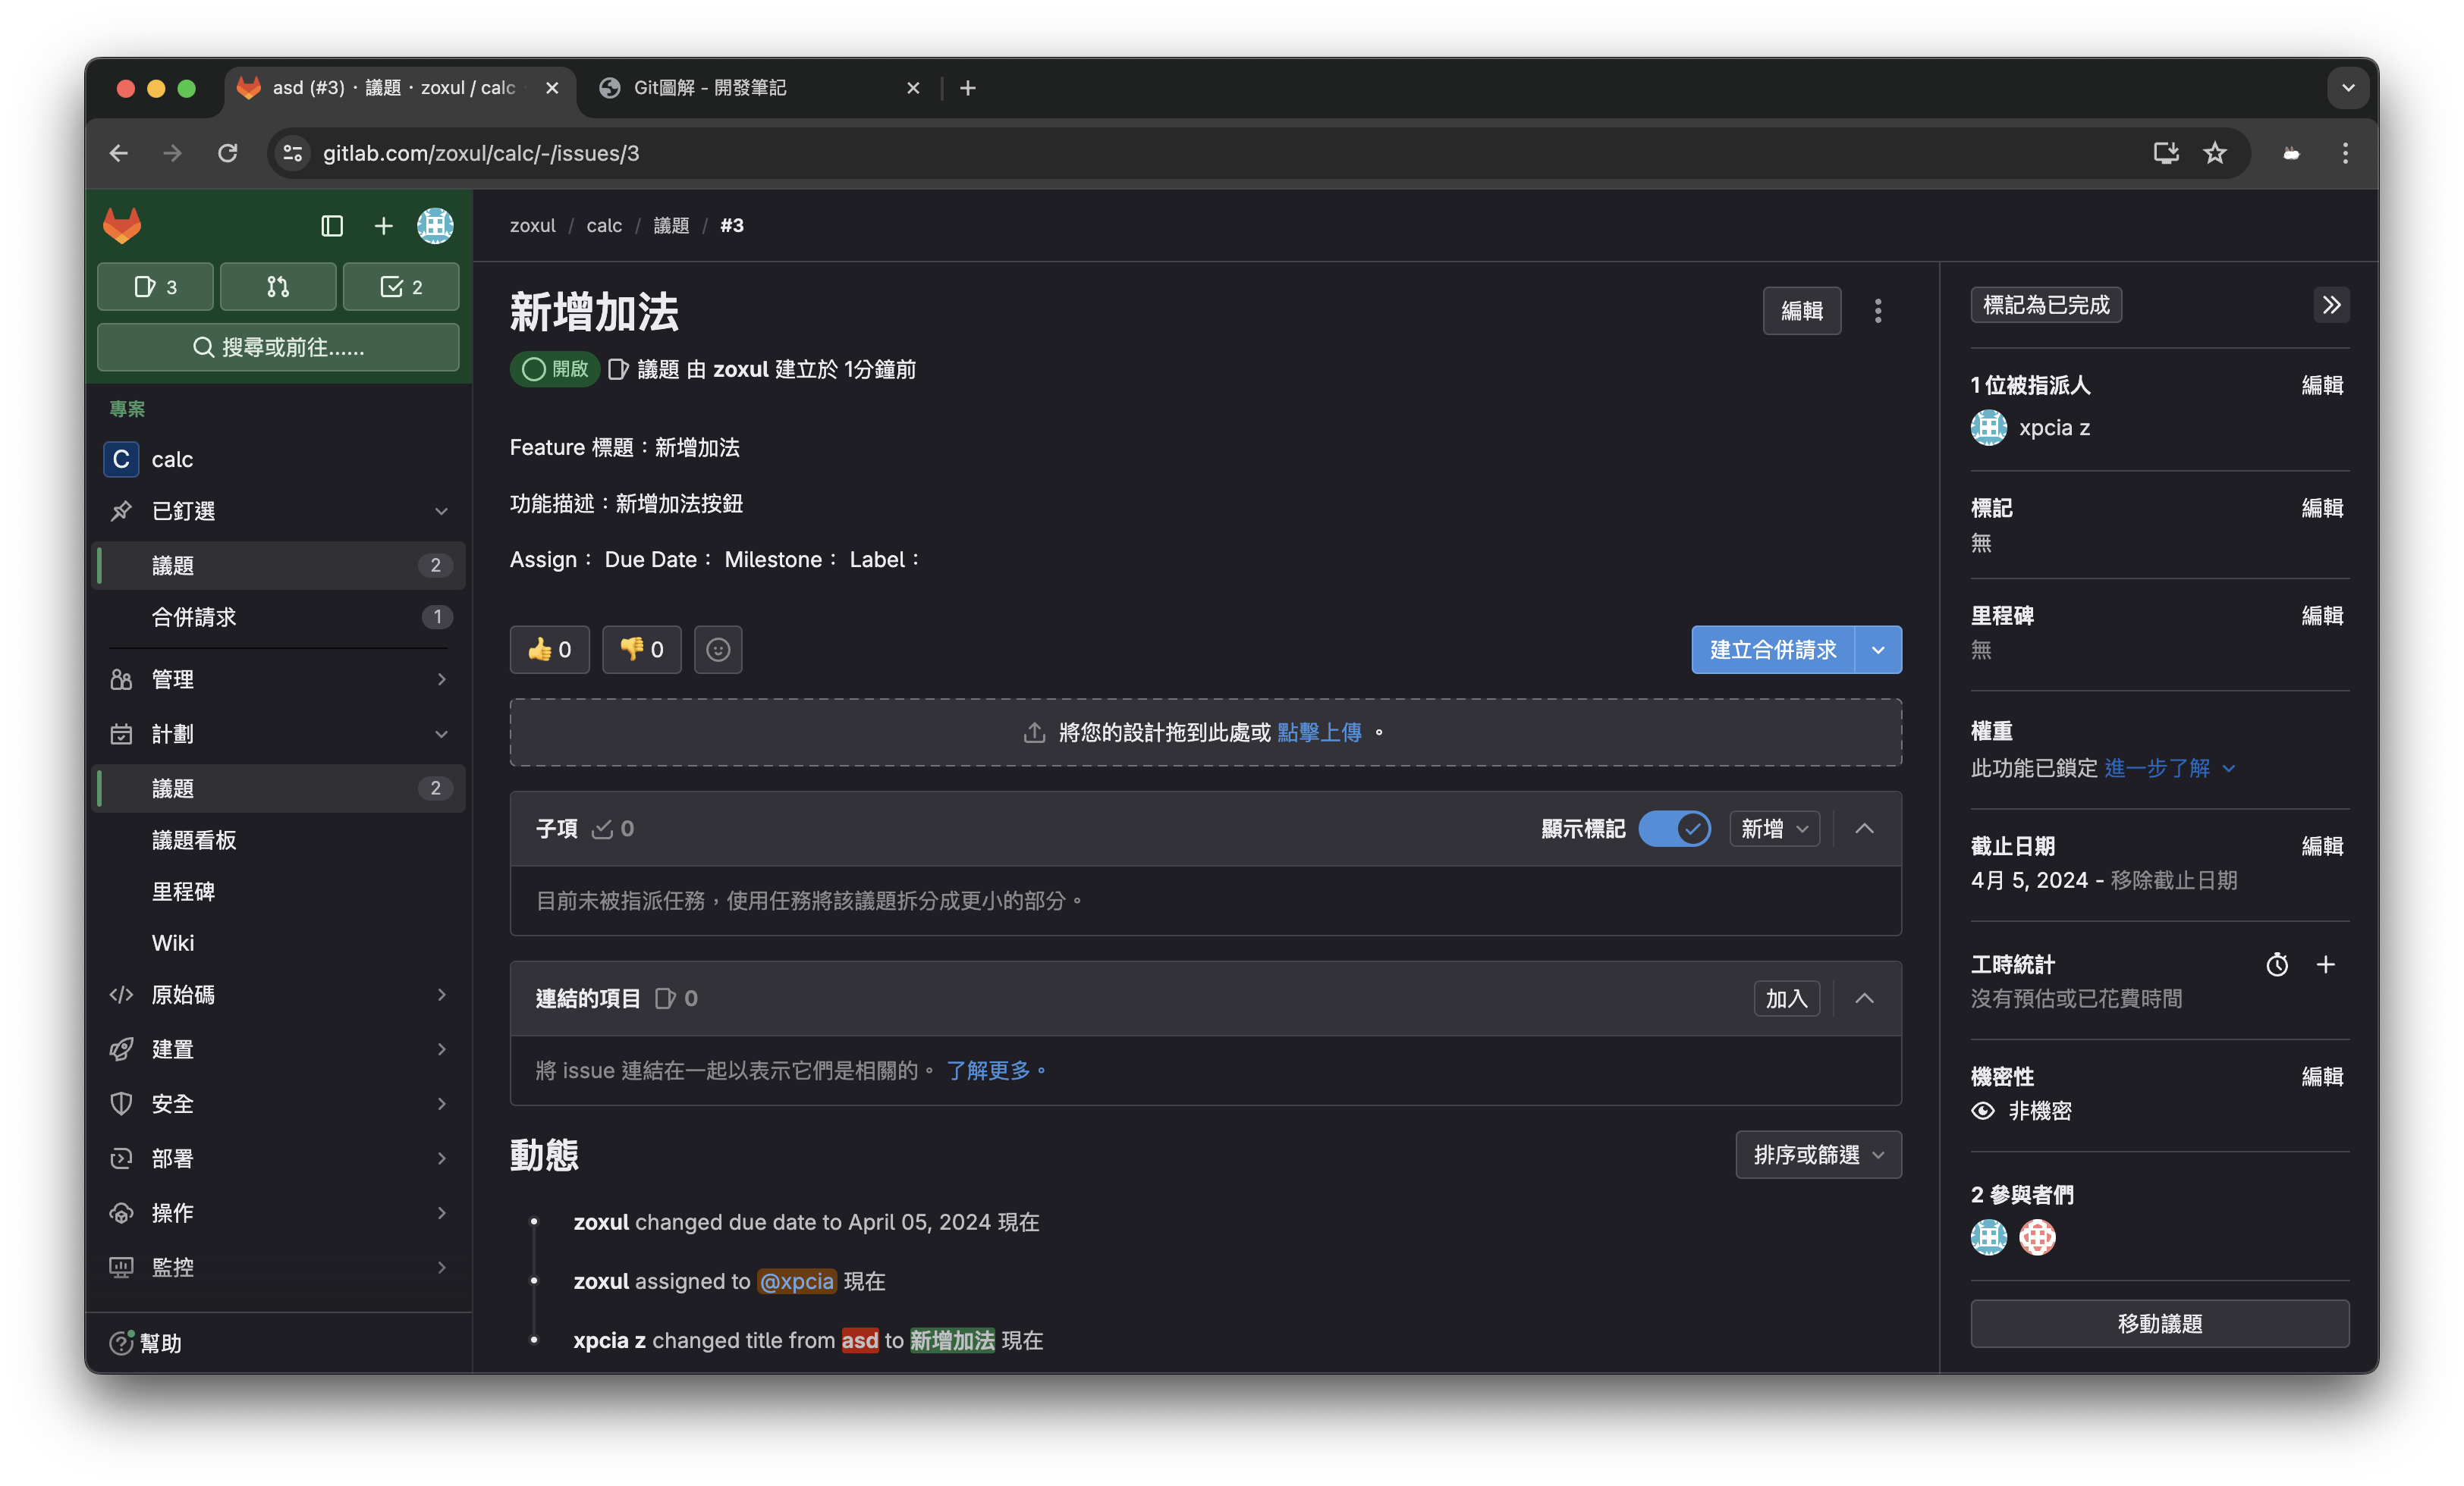Toggle the sidebar panel icon
The image size is (2464, 1486).
(x=332, y=227)
